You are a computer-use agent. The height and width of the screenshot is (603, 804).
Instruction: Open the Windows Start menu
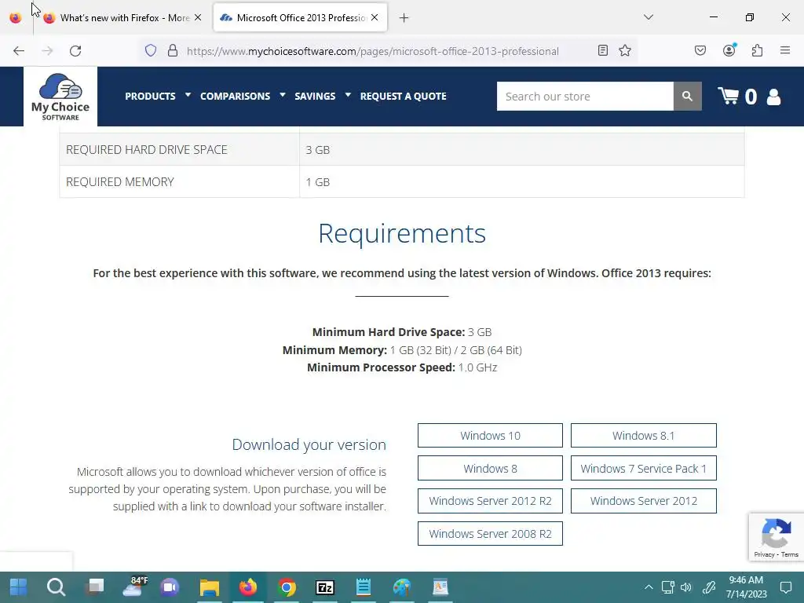(19, 587)
